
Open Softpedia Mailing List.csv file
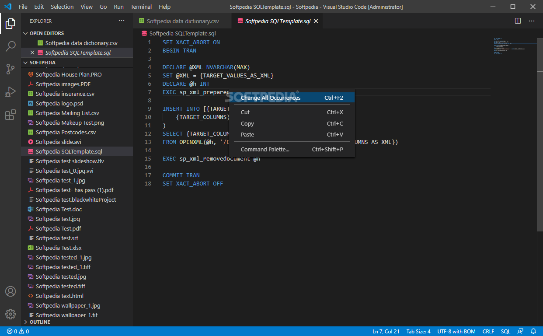[77, 113]
